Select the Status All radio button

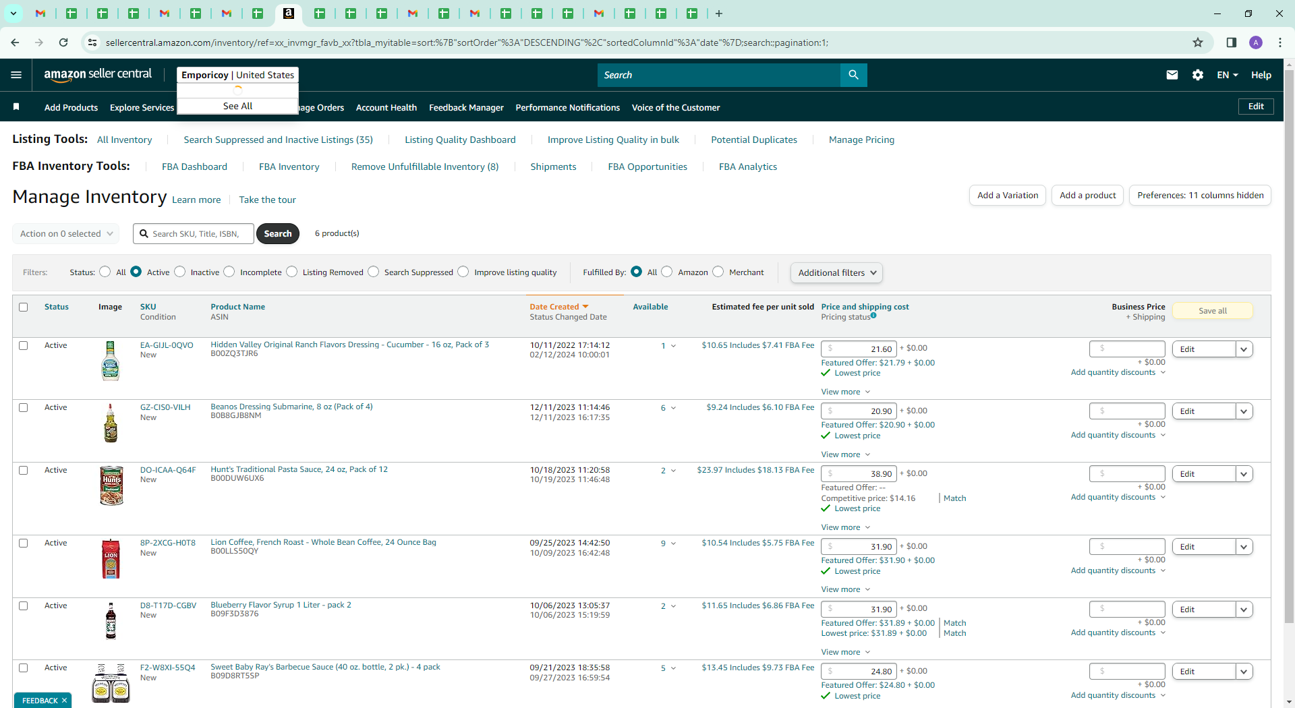point(105,272)
